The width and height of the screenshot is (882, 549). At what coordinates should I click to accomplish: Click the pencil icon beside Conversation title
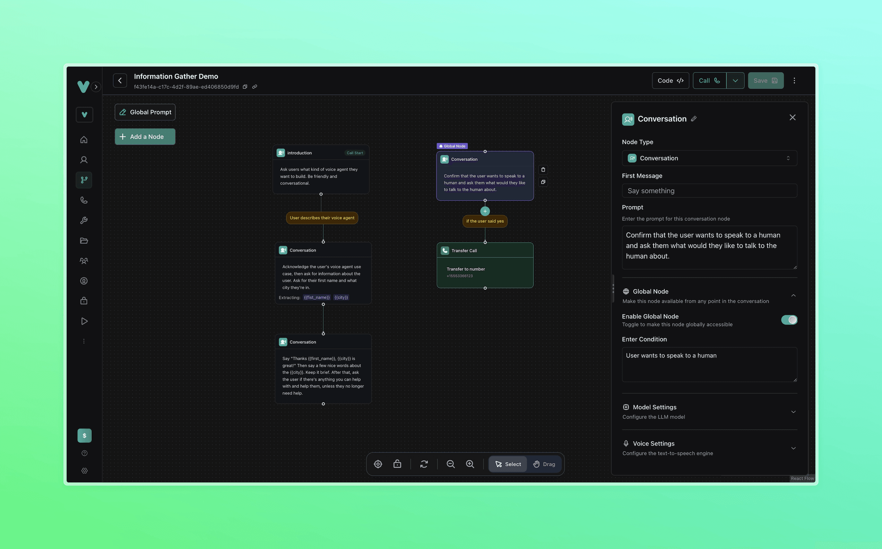point(694,119)
